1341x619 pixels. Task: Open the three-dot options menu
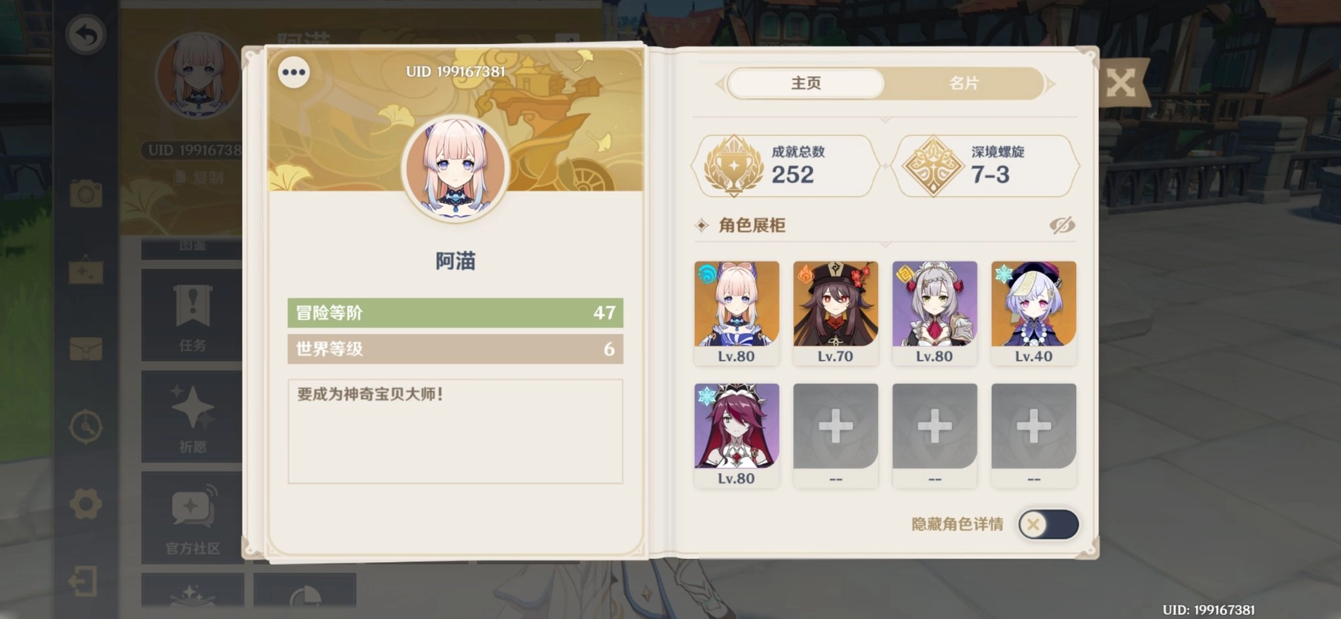(x=293, y=72)
